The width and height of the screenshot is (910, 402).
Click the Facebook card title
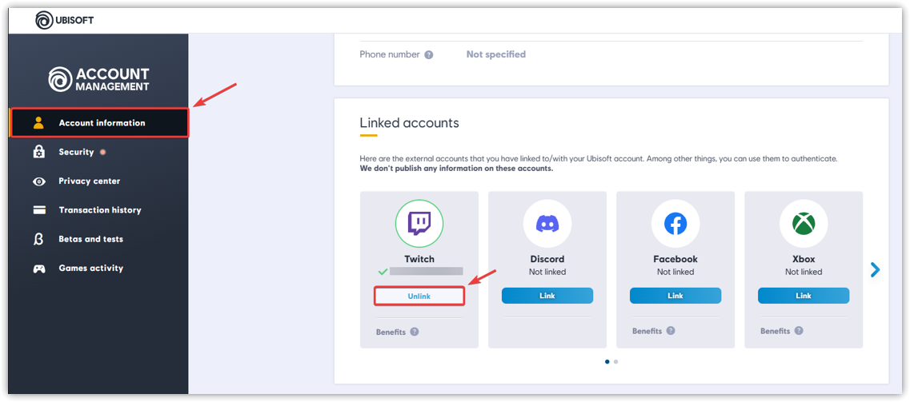pyautogui.click(x=675, y=259)
